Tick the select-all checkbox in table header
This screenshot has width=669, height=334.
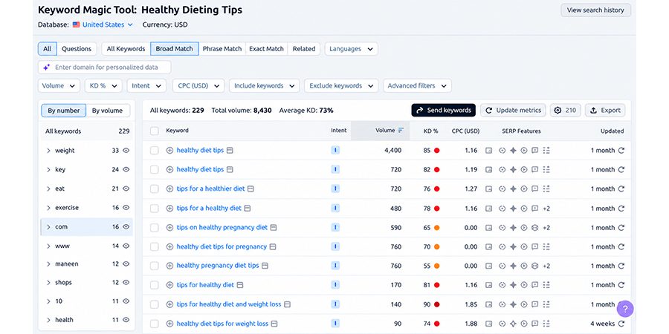click(x=155, y=131)
